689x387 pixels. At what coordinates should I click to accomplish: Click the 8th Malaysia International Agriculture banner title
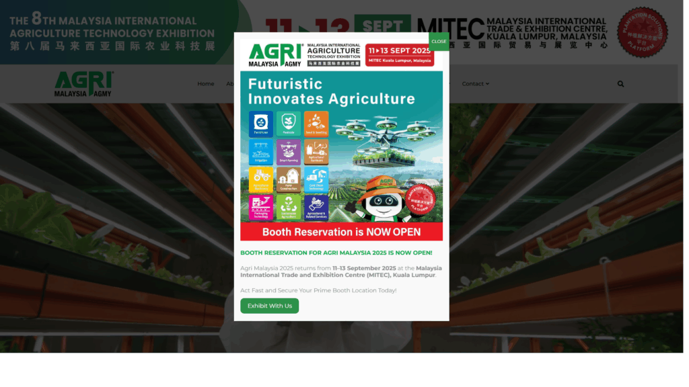pyautogui.click(x=112, y=31)
